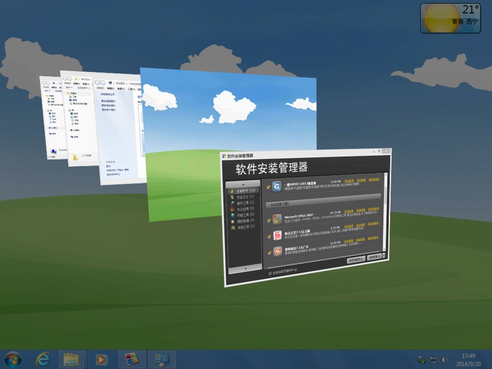This screenshot has width=492, height=369.
Task: Open the Windows Start menu orb
Action: [x=13, y=359]
